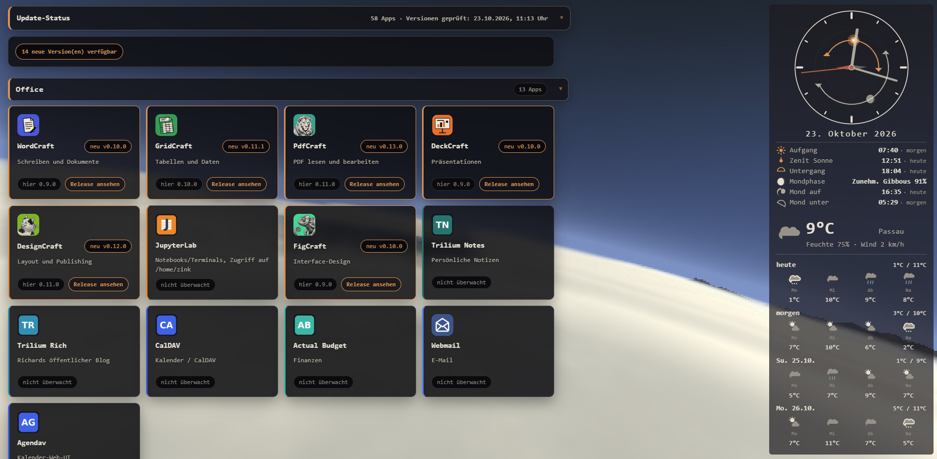Click the Agendav AG icon

tap(28, 422)
